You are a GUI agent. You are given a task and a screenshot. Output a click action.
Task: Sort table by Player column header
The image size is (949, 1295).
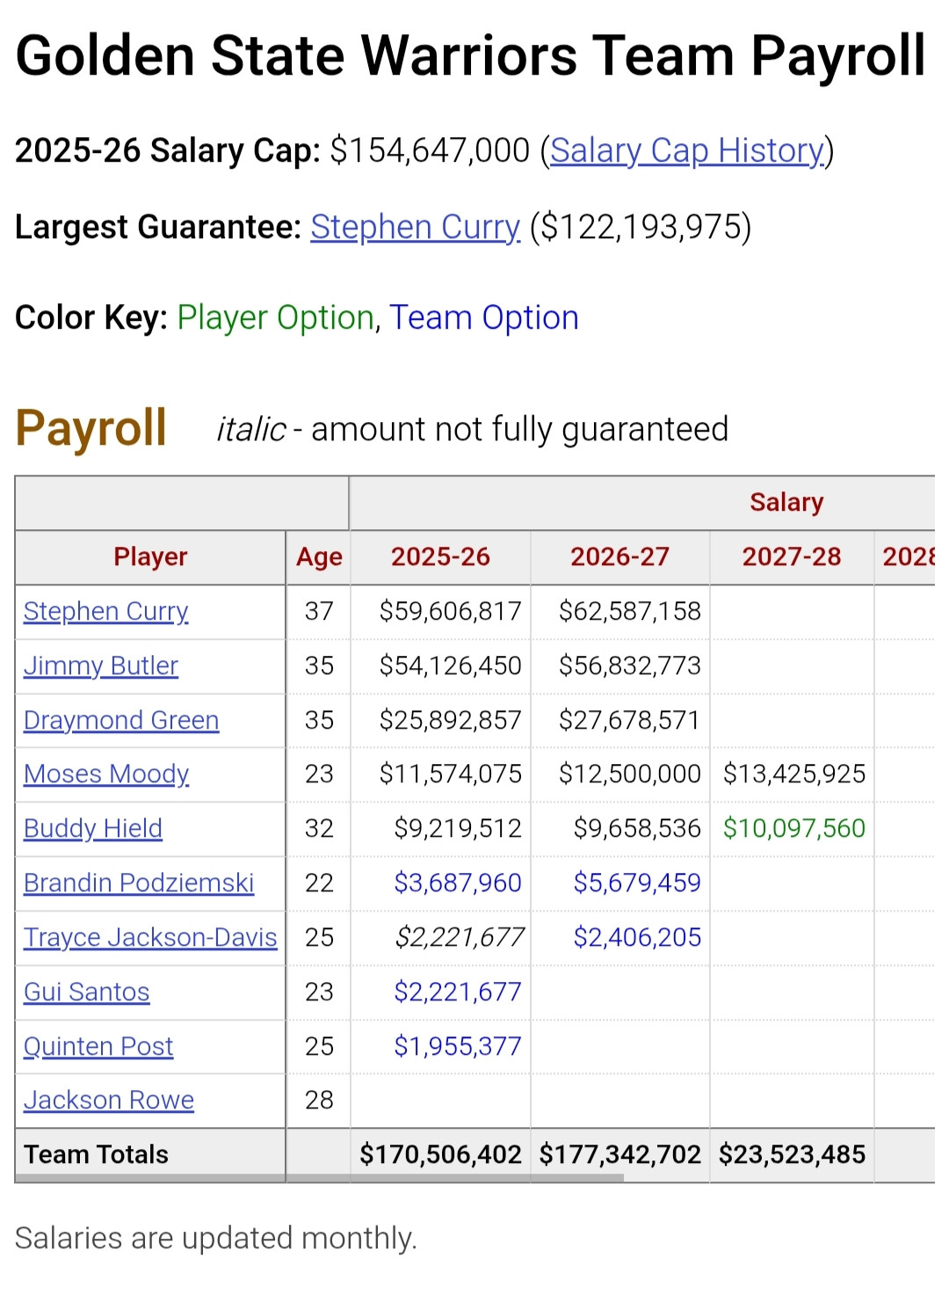(150, 557)
